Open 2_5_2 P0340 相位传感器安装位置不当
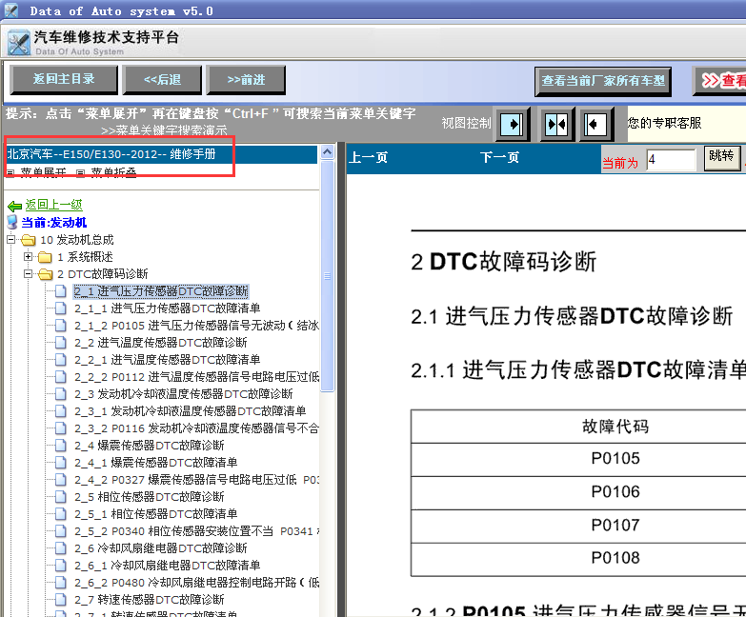The height and width of the screenshot is (617, 746). coord(196,530)
